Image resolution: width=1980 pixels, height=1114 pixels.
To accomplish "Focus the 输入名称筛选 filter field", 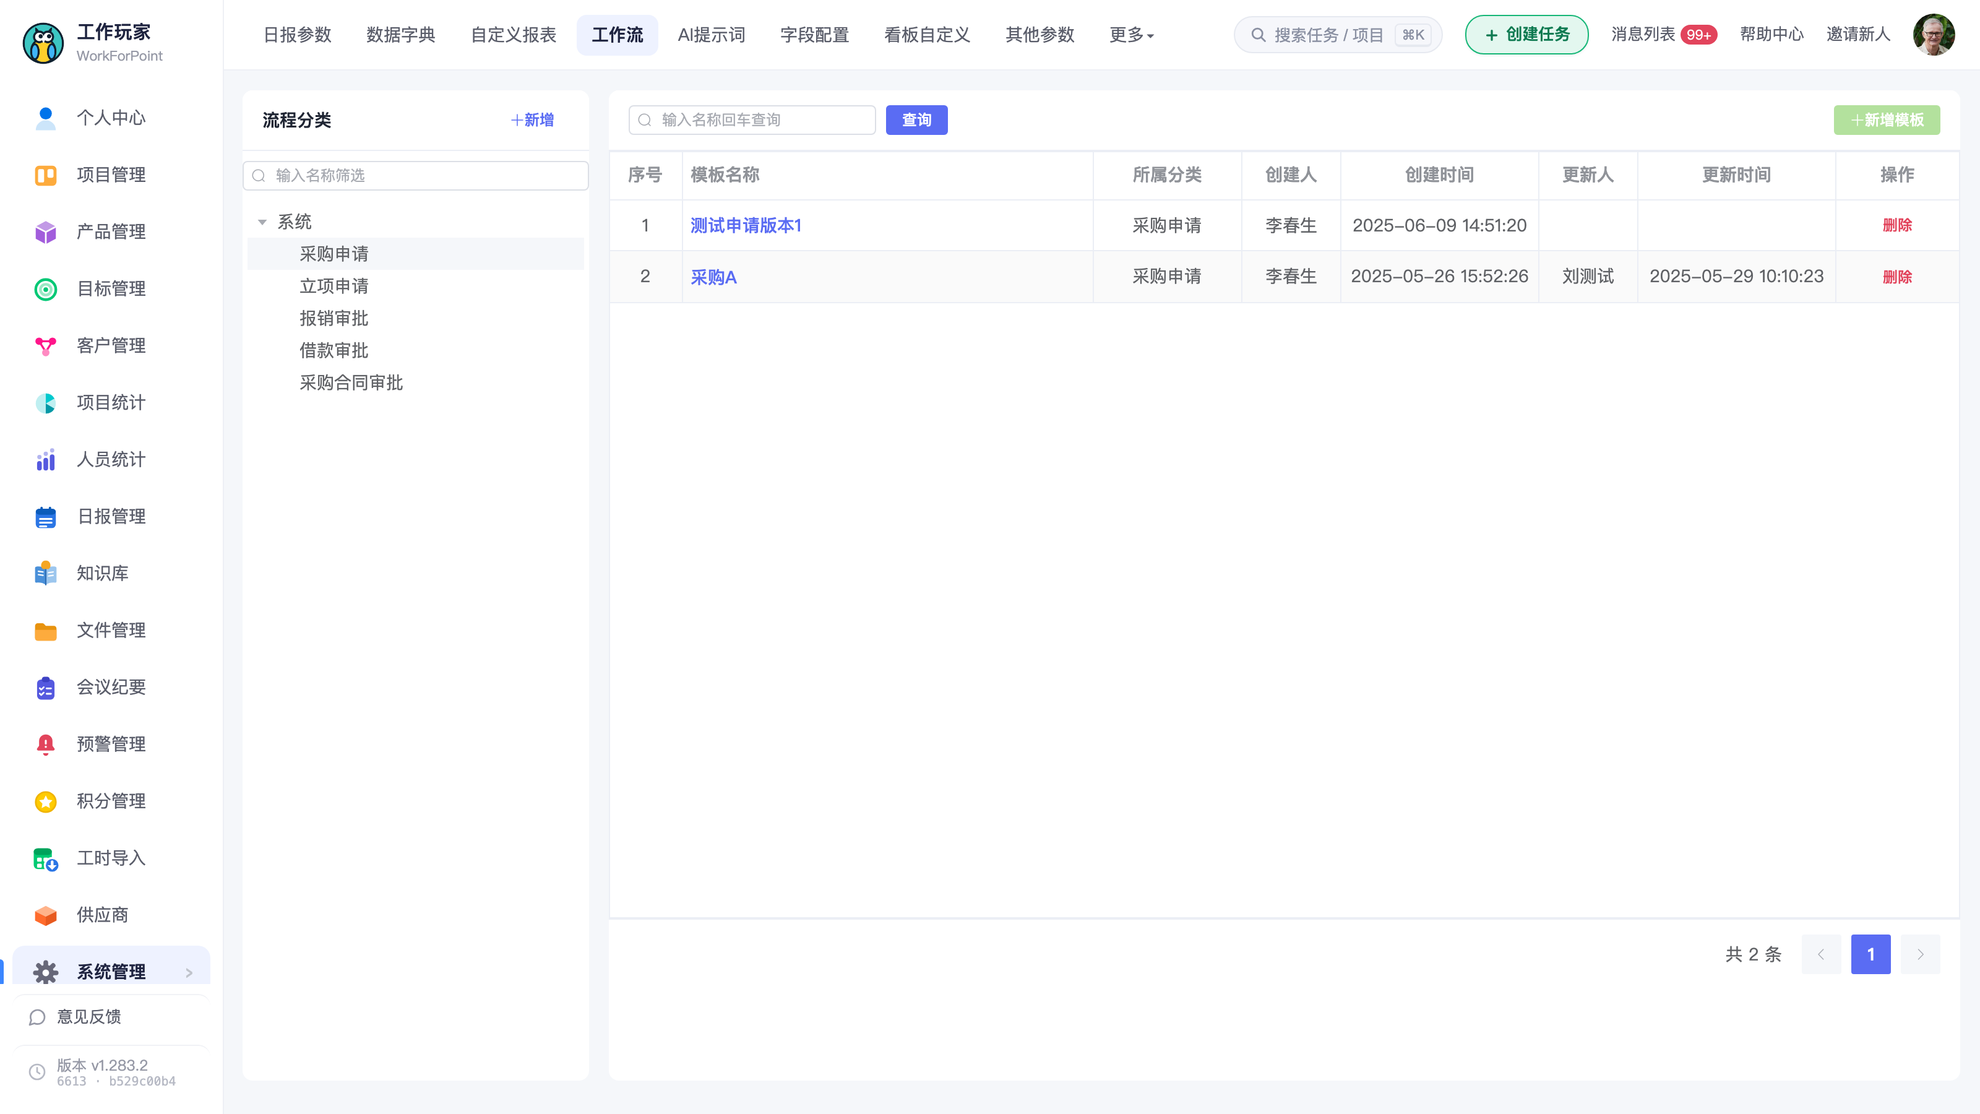I will click(x=415, y=175).
